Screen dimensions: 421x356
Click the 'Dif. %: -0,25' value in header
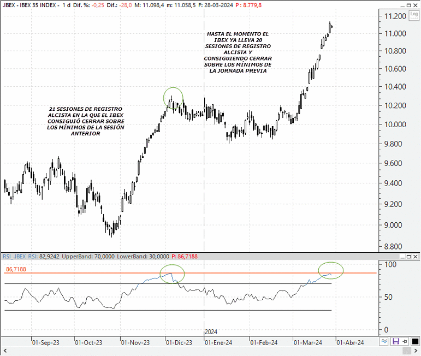tap(88, 5)
